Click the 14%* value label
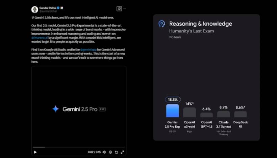This screenshot has width=277, height=158. click(x=190, y=104)
